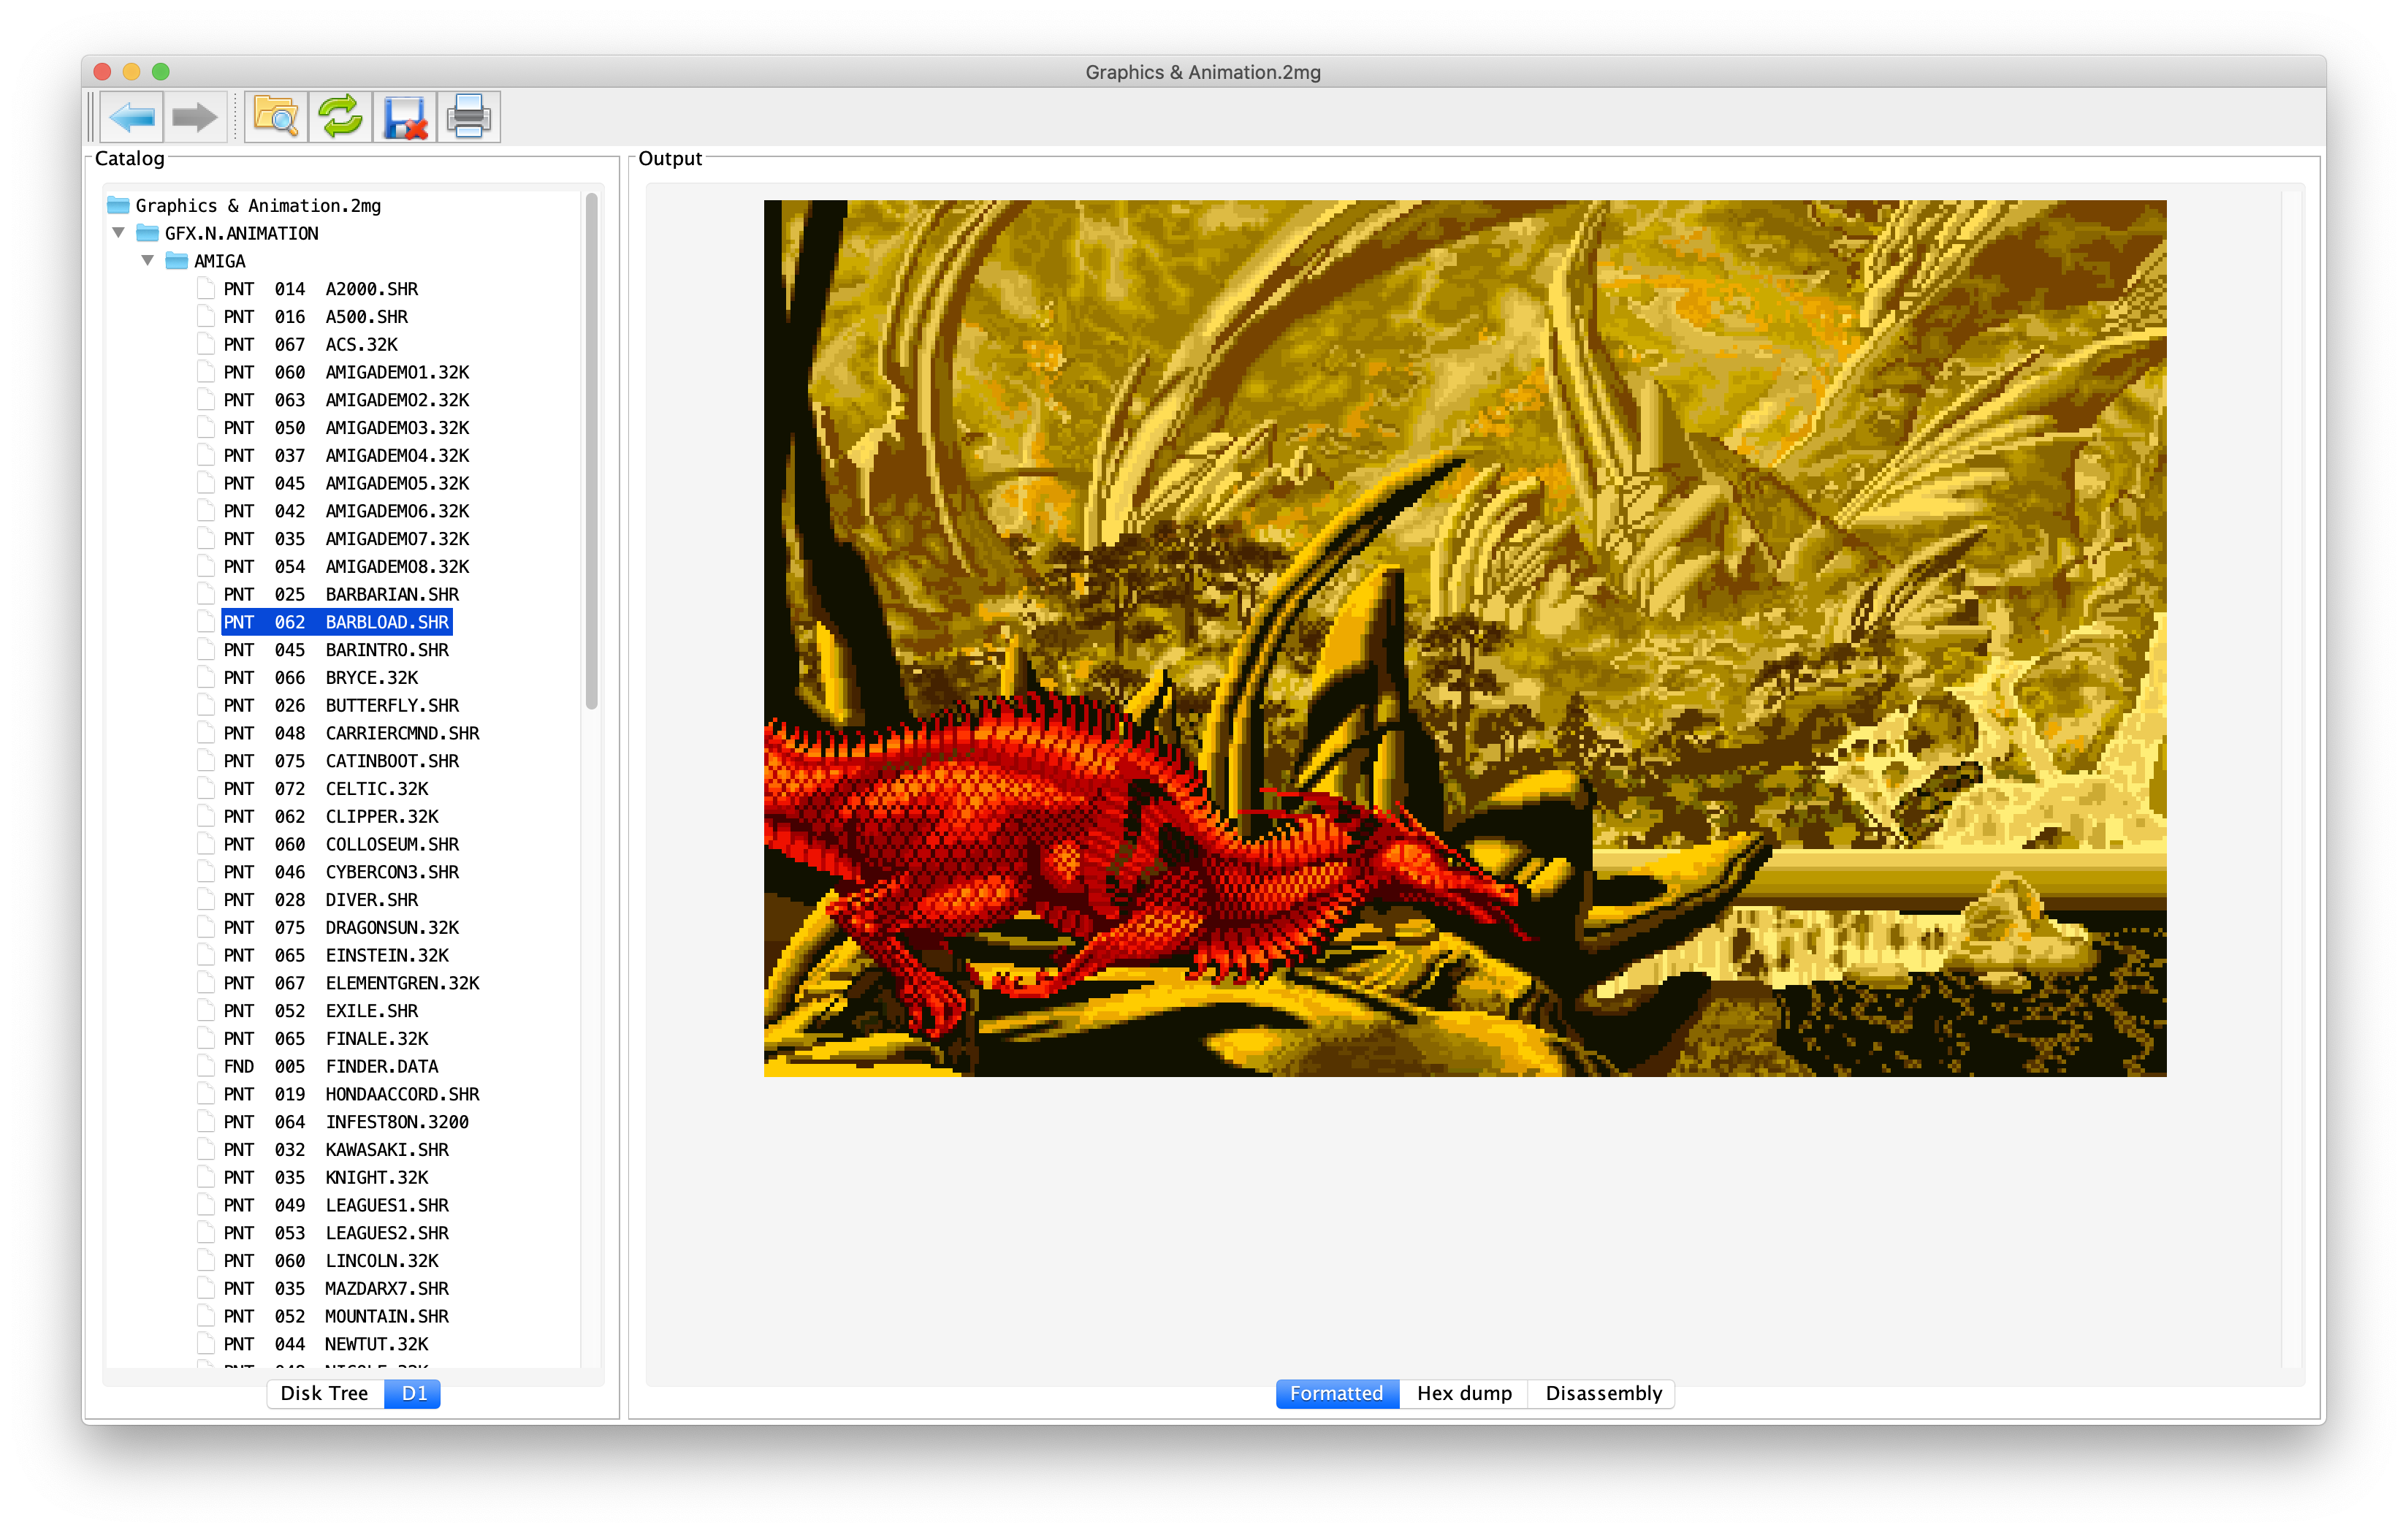Click the printer icon in toolbar
2408x1533 pixels.
click(468, 117)
